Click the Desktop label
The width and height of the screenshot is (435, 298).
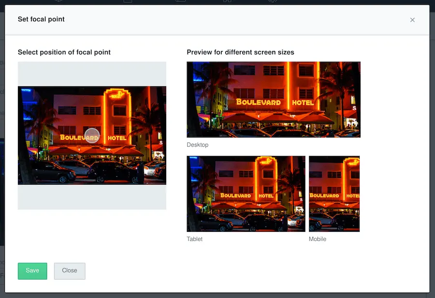click(198, 145)
